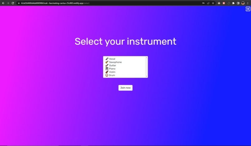Focus the browser address bar URL
The image size is (251, 146).
[x=55, y=3]
